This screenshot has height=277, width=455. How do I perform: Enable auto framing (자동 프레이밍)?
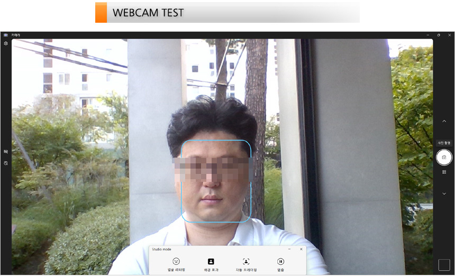(246, 264)
